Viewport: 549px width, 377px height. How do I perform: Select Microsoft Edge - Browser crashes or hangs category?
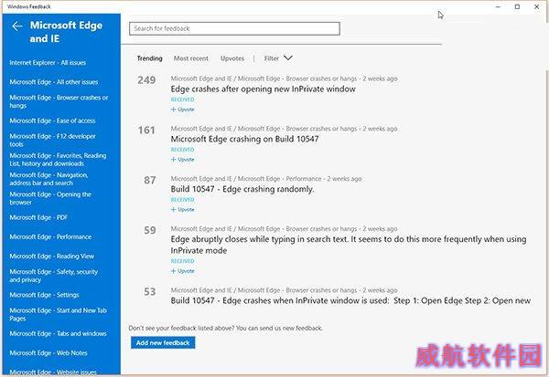pos(59,101)
